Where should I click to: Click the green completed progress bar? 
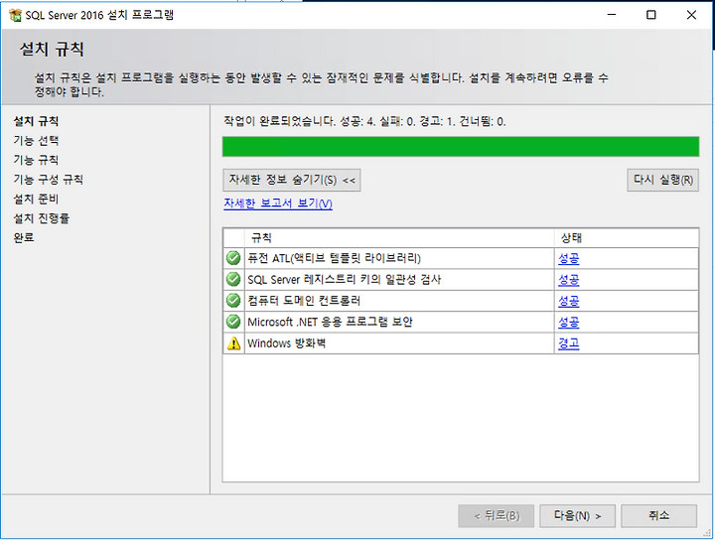461,147
